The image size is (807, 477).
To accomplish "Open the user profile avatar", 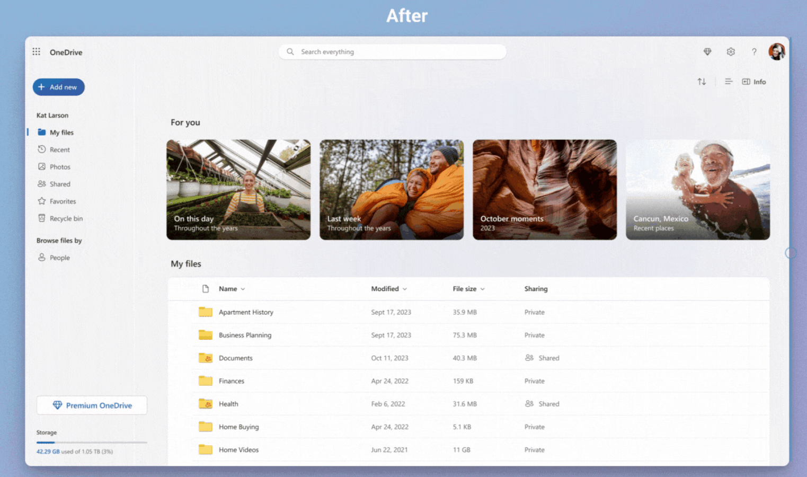I will [776, 52].
